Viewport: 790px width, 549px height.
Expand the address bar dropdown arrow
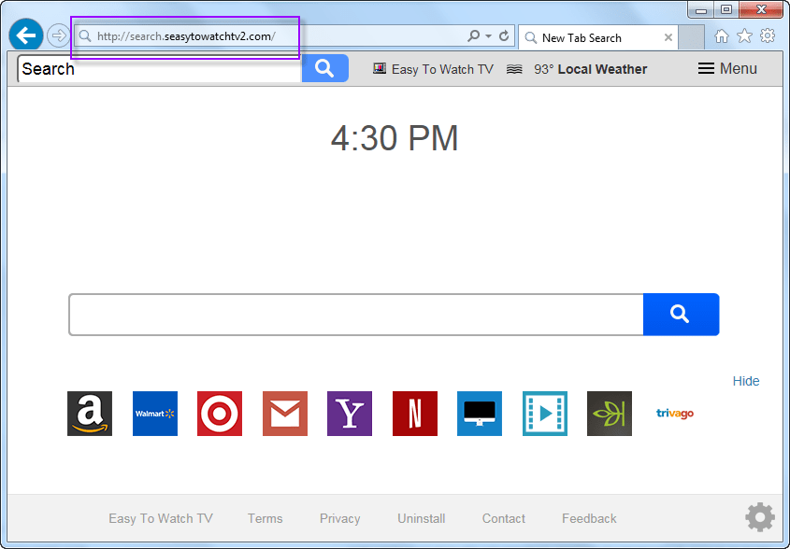click(488, 36)
